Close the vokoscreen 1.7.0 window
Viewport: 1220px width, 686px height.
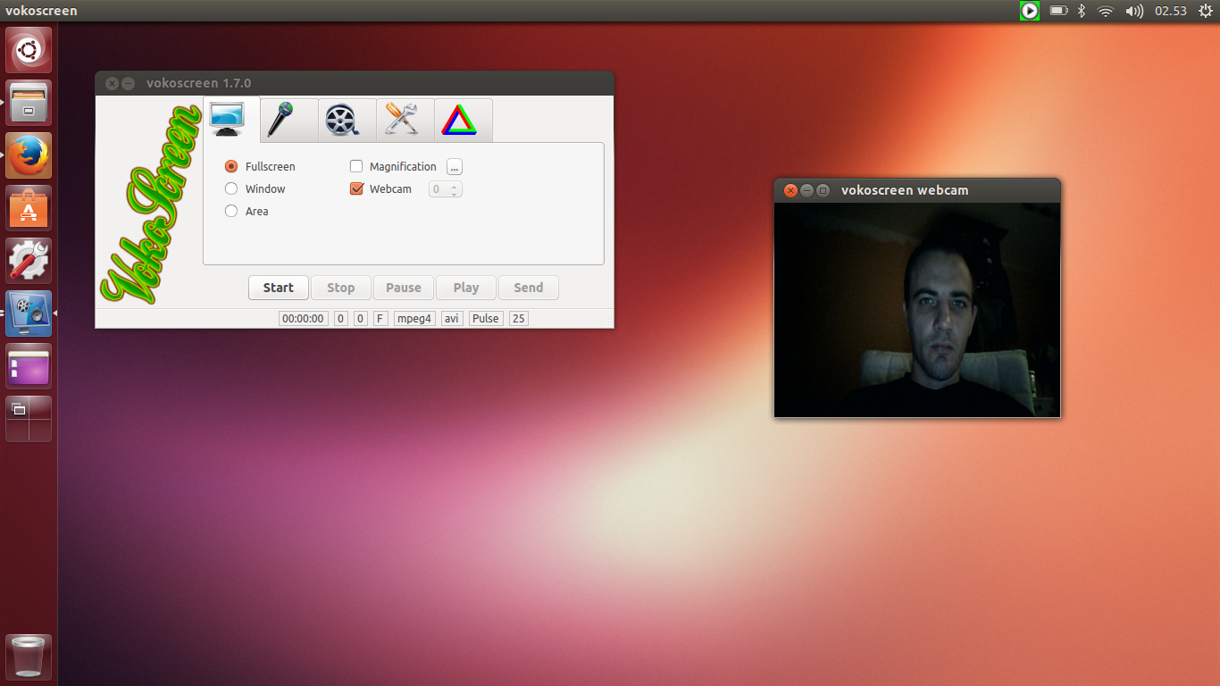(112, 83)
